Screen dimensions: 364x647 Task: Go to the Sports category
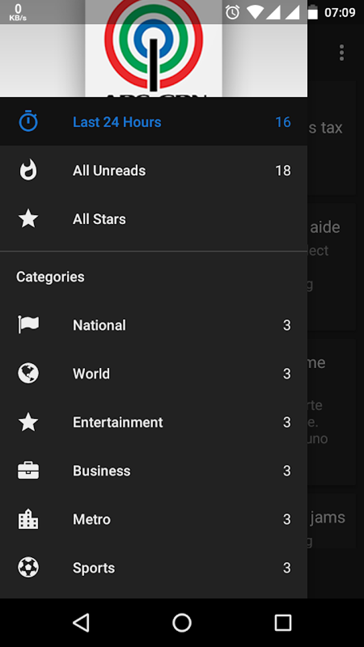coord(94,568)
